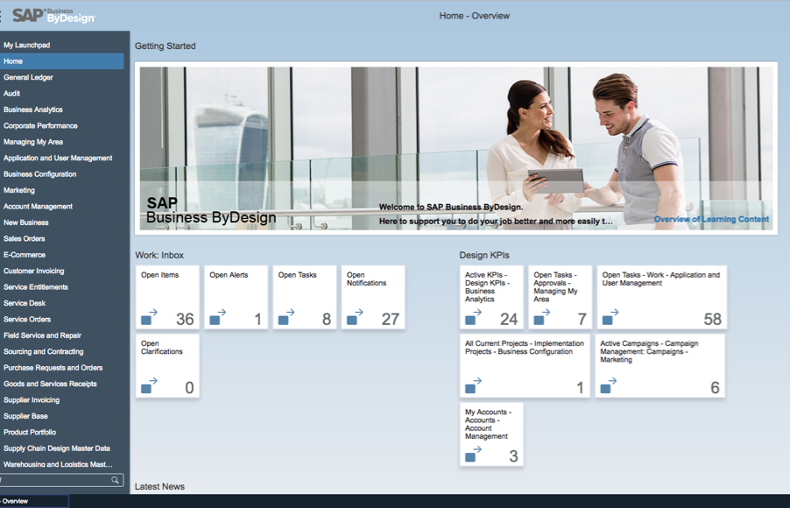Open Service Orders work center
Image resolution: width=790 pixels, height=508 pixels.
click(x=61, y=319)
